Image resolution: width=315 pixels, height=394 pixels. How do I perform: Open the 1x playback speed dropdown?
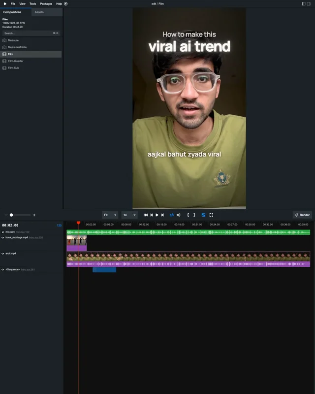[129, 215]
